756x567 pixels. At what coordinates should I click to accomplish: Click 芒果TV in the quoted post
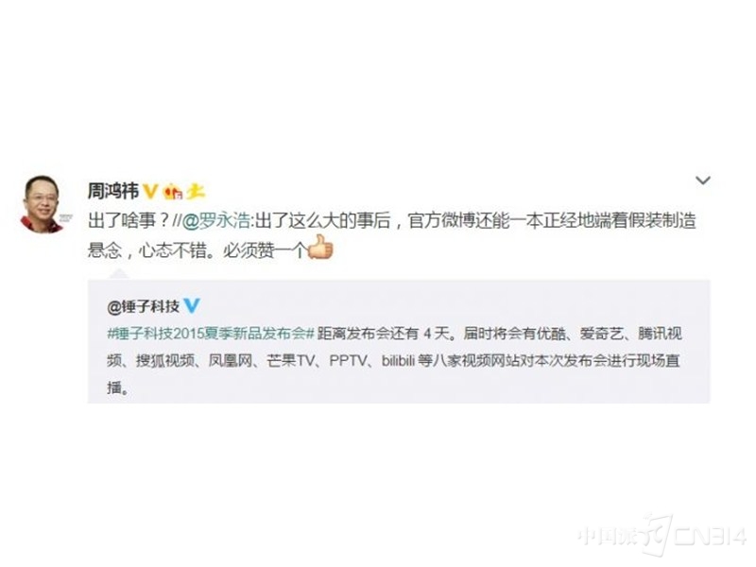pos(290,361)
